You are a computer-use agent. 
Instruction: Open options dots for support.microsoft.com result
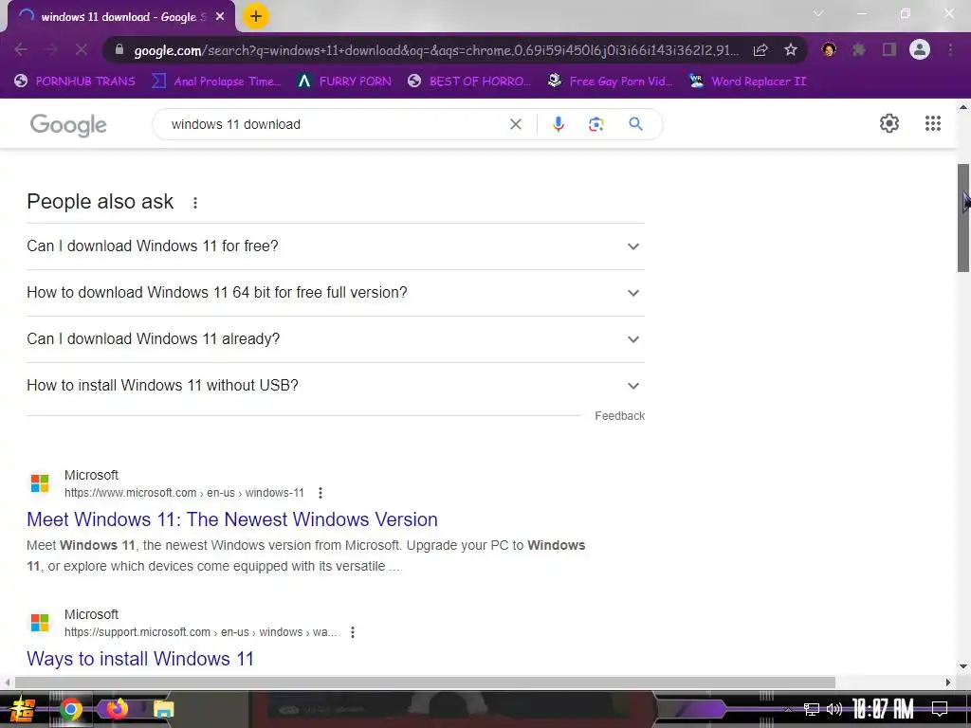coord(353,632)
